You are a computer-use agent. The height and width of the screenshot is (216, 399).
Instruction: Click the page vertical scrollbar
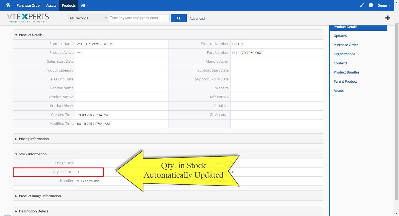pos(397,111)
